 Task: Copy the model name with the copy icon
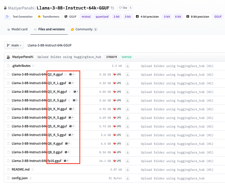click(113, 8)
